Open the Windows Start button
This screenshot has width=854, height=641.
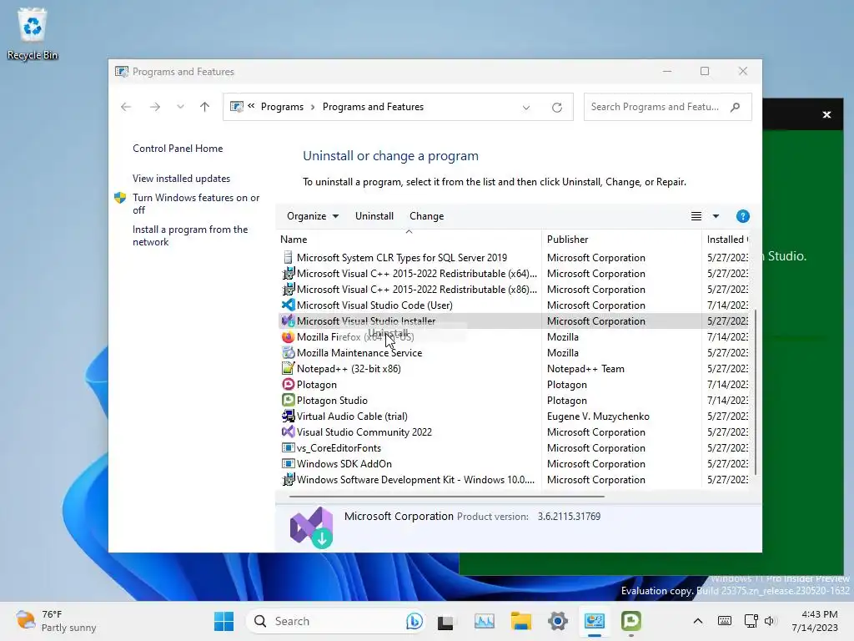point(224,621)
